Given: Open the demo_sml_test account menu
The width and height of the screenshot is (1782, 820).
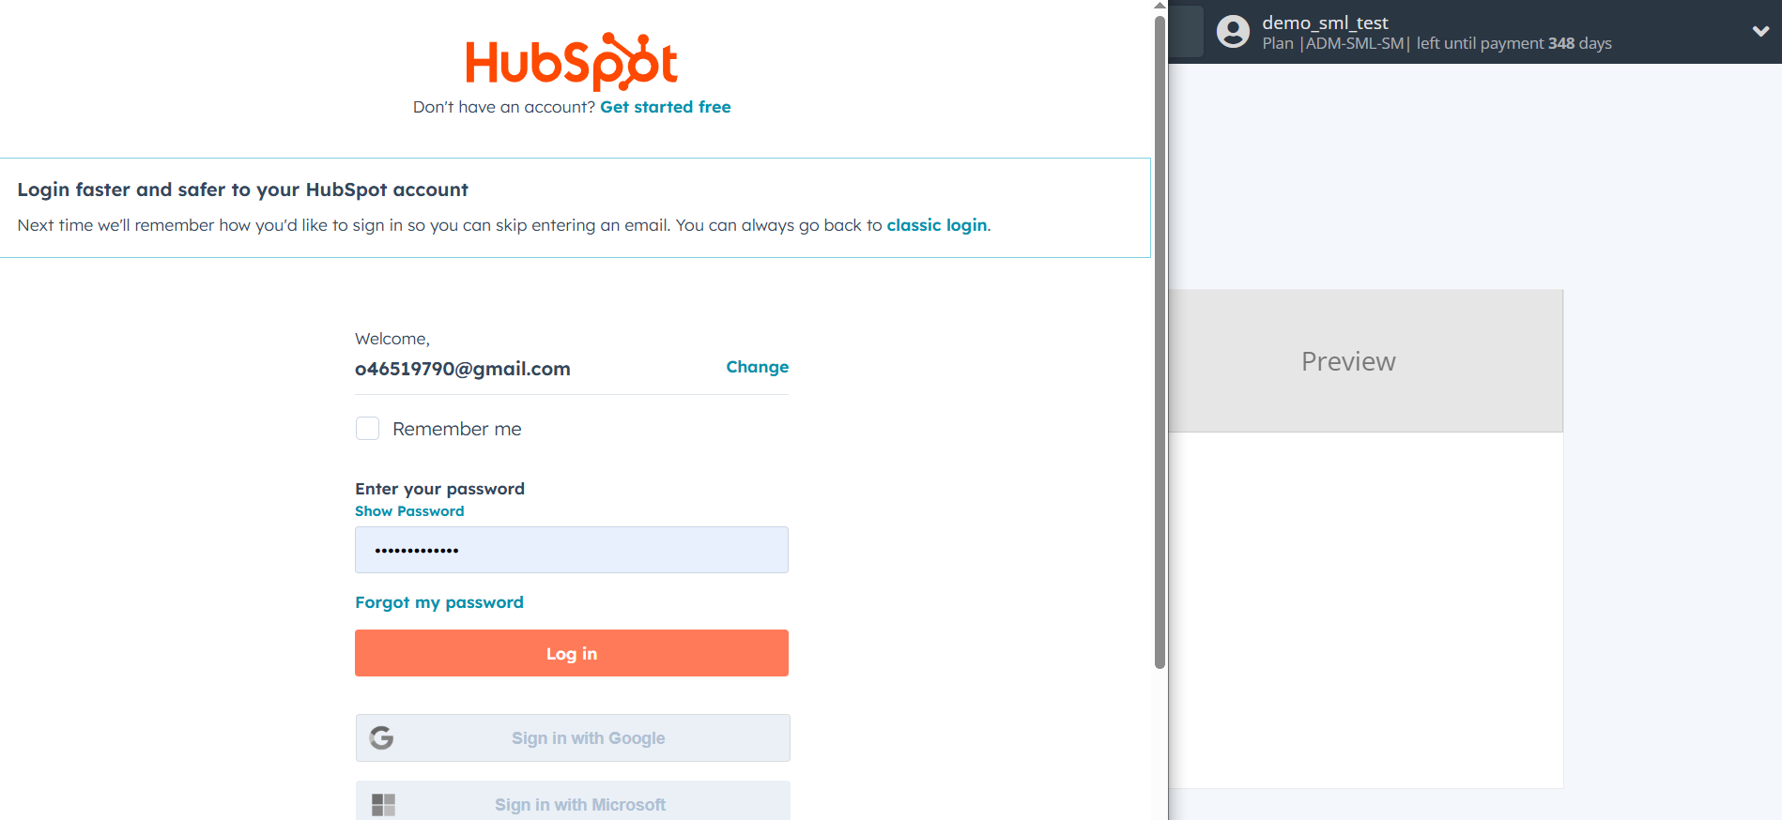Looking at the screenshot, I should [x=1436, y=32].
